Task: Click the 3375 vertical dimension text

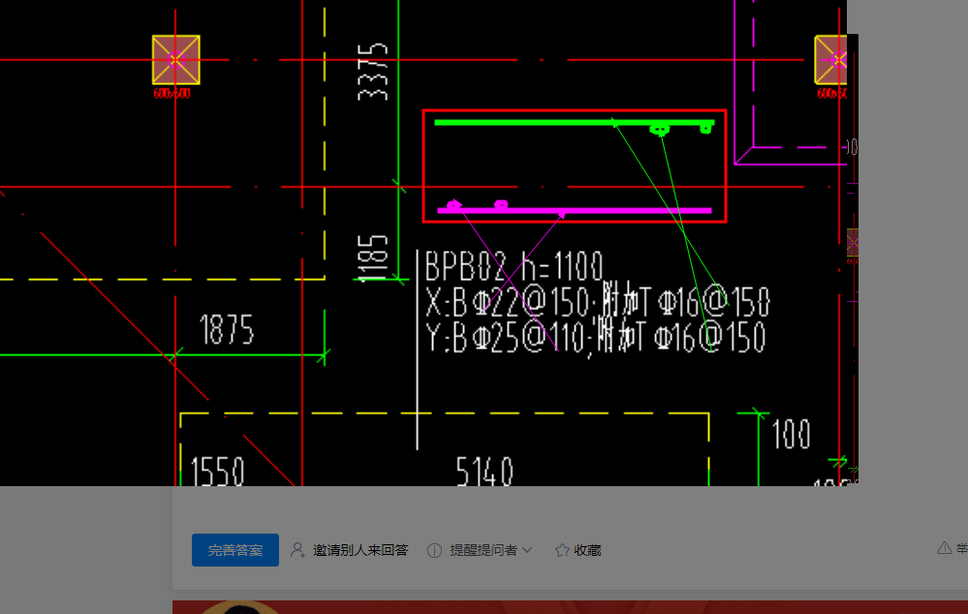Action: 372,71
